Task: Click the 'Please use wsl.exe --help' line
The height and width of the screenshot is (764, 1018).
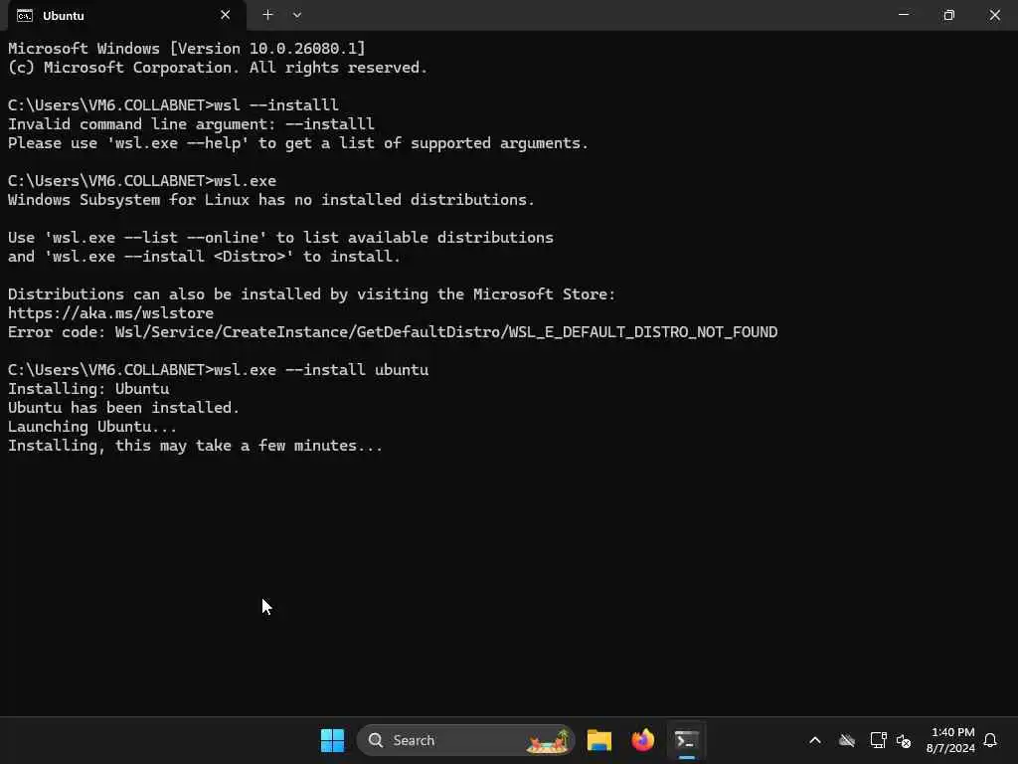Action: pyautogui.click(x=298, y=143)
